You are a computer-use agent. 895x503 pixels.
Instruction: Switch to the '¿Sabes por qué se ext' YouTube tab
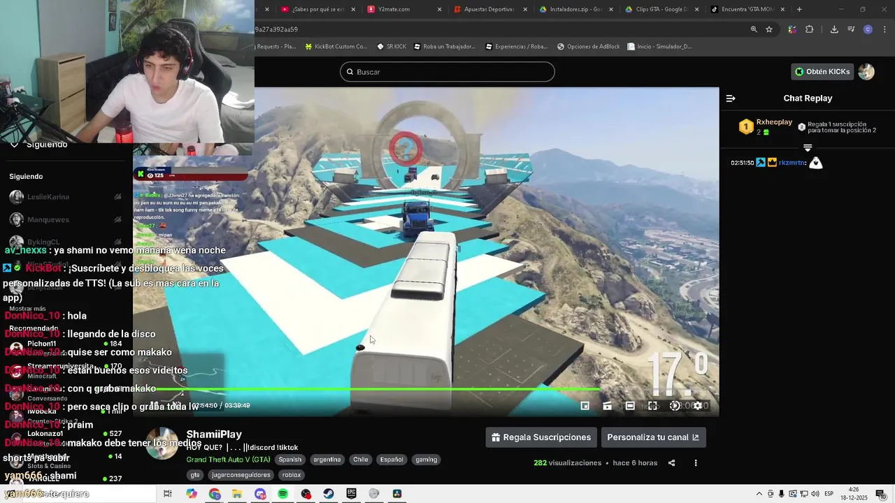(318, 9)
